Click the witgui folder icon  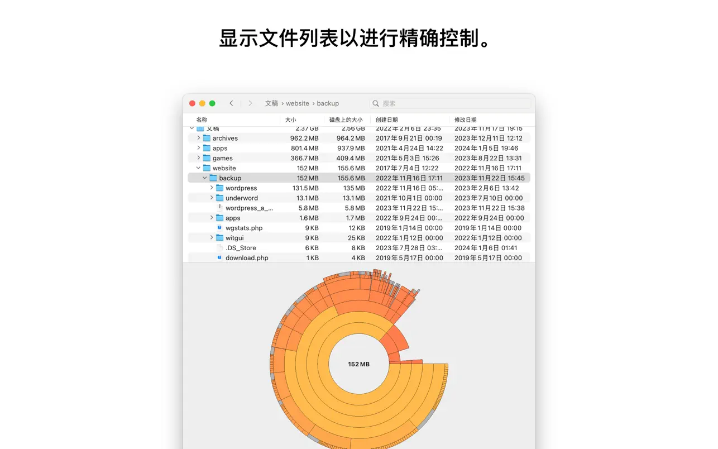[220, 238]
